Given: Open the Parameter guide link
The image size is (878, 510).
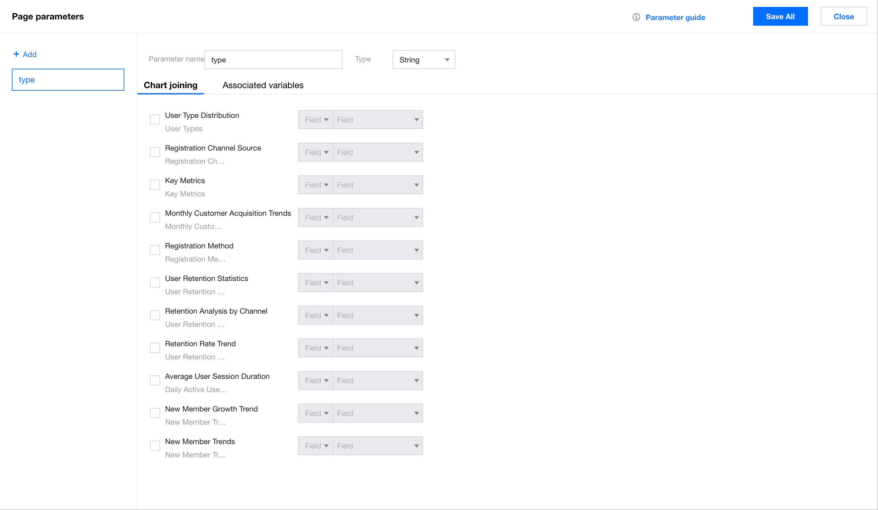Looking at the screenshot, I should click(x=675, y=18).
